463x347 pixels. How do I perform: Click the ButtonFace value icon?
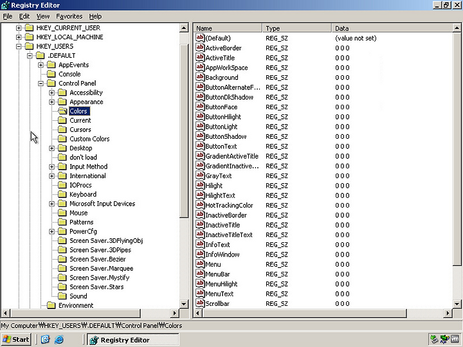click(200, 107)
